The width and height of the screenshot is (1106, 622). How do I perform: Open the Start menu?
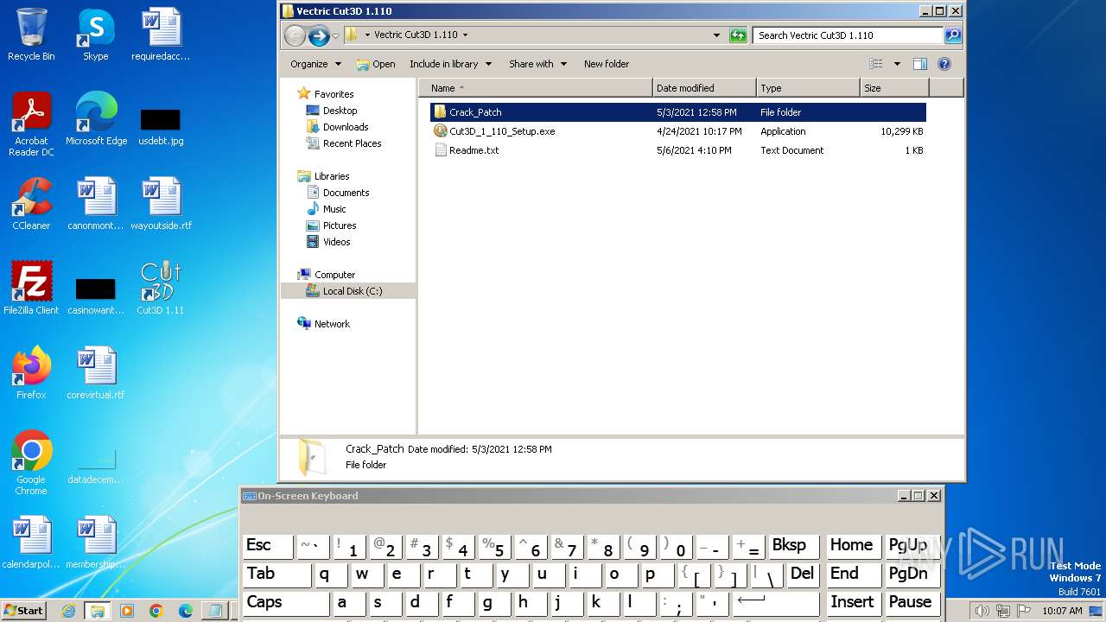pos(24,611)
